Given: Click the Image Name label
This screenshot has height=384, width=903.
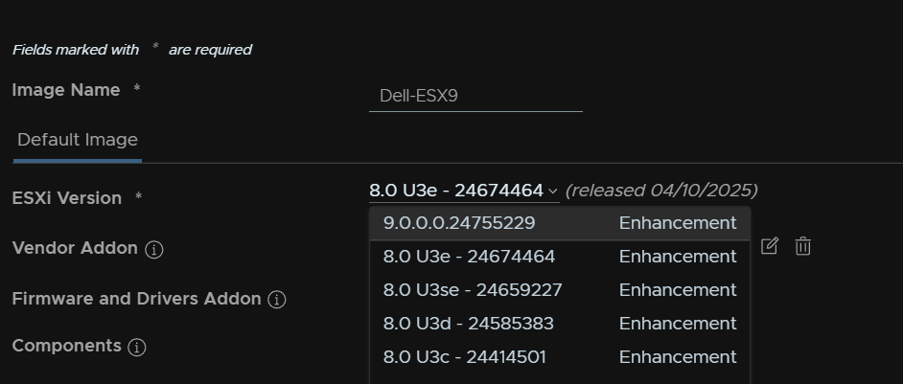Looking at the screenshot, I should click(66, 90).
